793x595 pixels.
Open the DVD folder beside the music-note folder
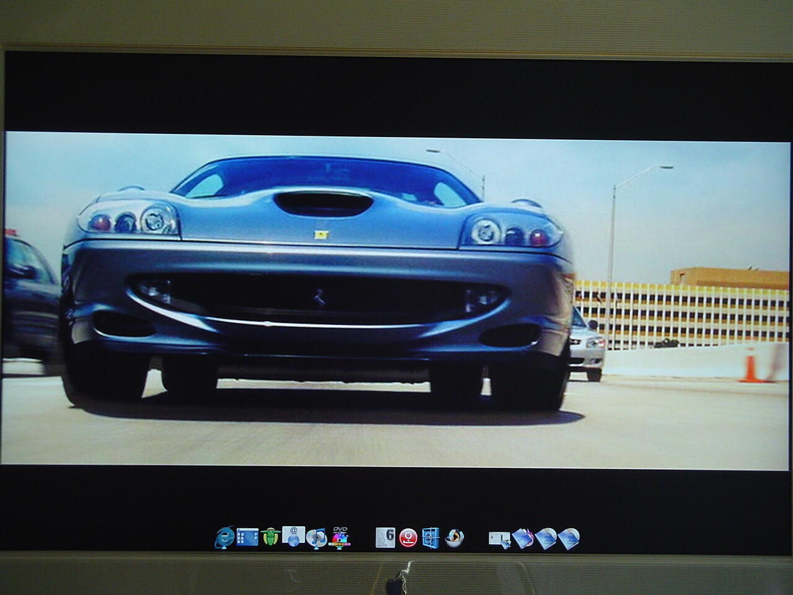[546, 538]
